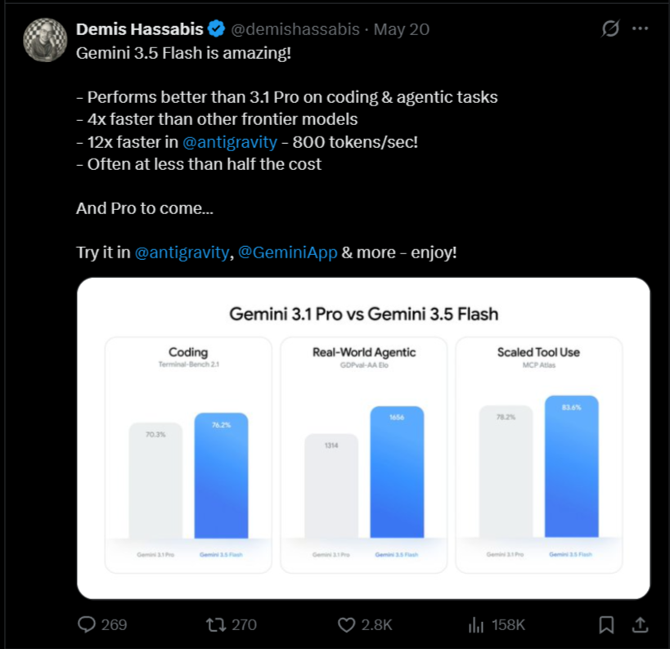
Task: Like the tweet with heart icon
Action: pyautogui.click(x=347, y=625)
